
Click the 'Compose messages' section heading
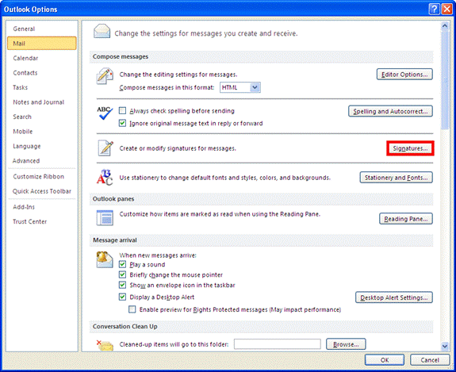[120, 56]
